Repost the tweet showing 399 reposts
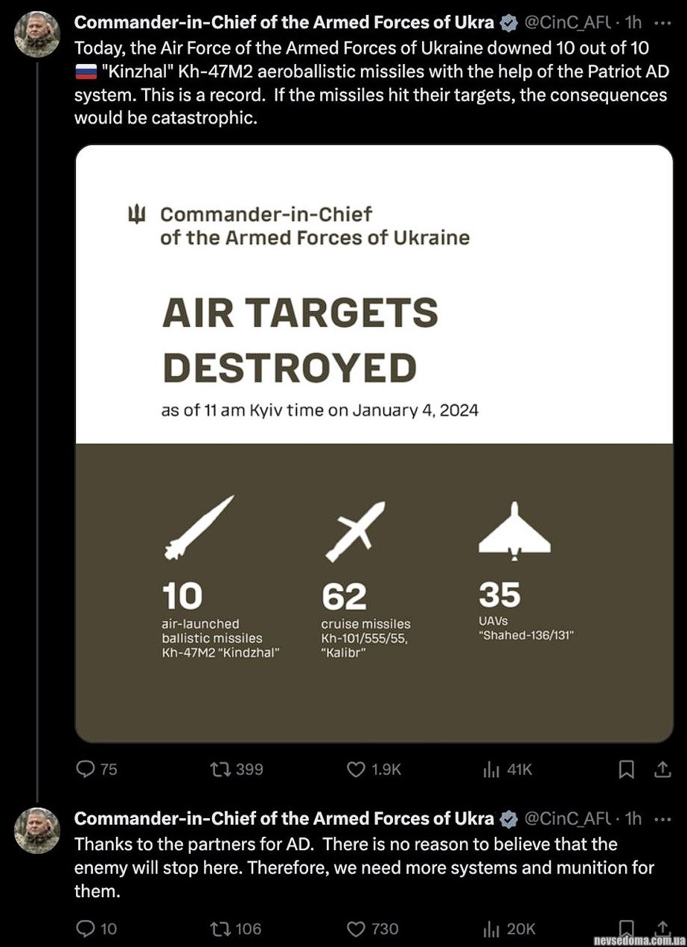 pyautogui.click(x=221, y=769)
